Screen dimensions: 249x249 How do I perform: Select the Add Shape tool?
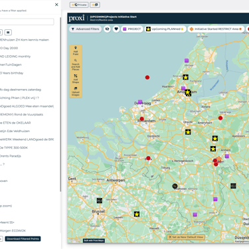point(76,78)
